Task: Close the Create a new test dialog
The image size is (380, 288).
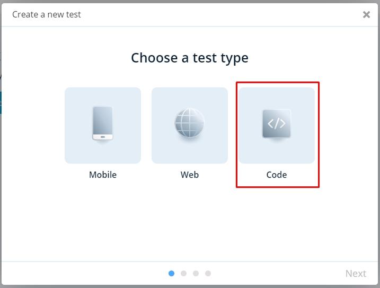Action: click(x=366, y=14)
